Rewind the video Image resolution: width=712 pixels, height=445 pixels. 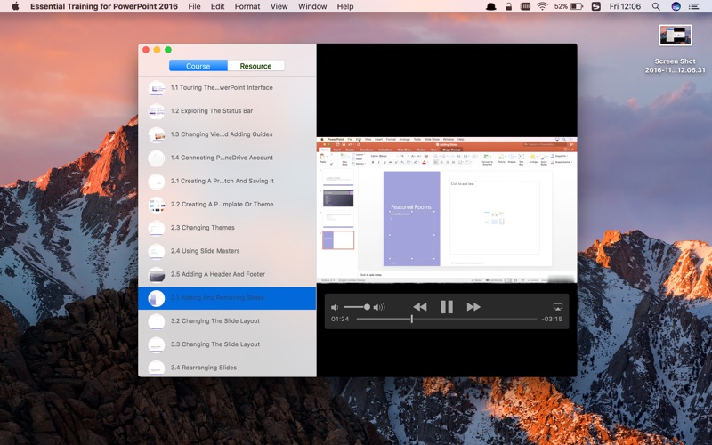[x=419, y=307]
